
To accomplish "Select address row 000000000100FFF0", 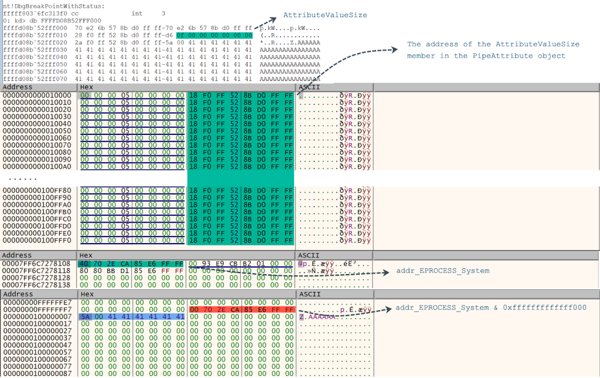I will (x=37, y=241).
